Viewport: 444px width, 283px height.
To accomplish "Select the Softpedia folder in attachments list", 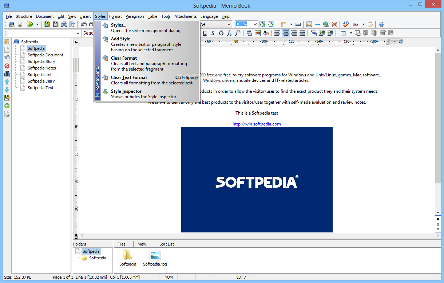I will 128,258.
